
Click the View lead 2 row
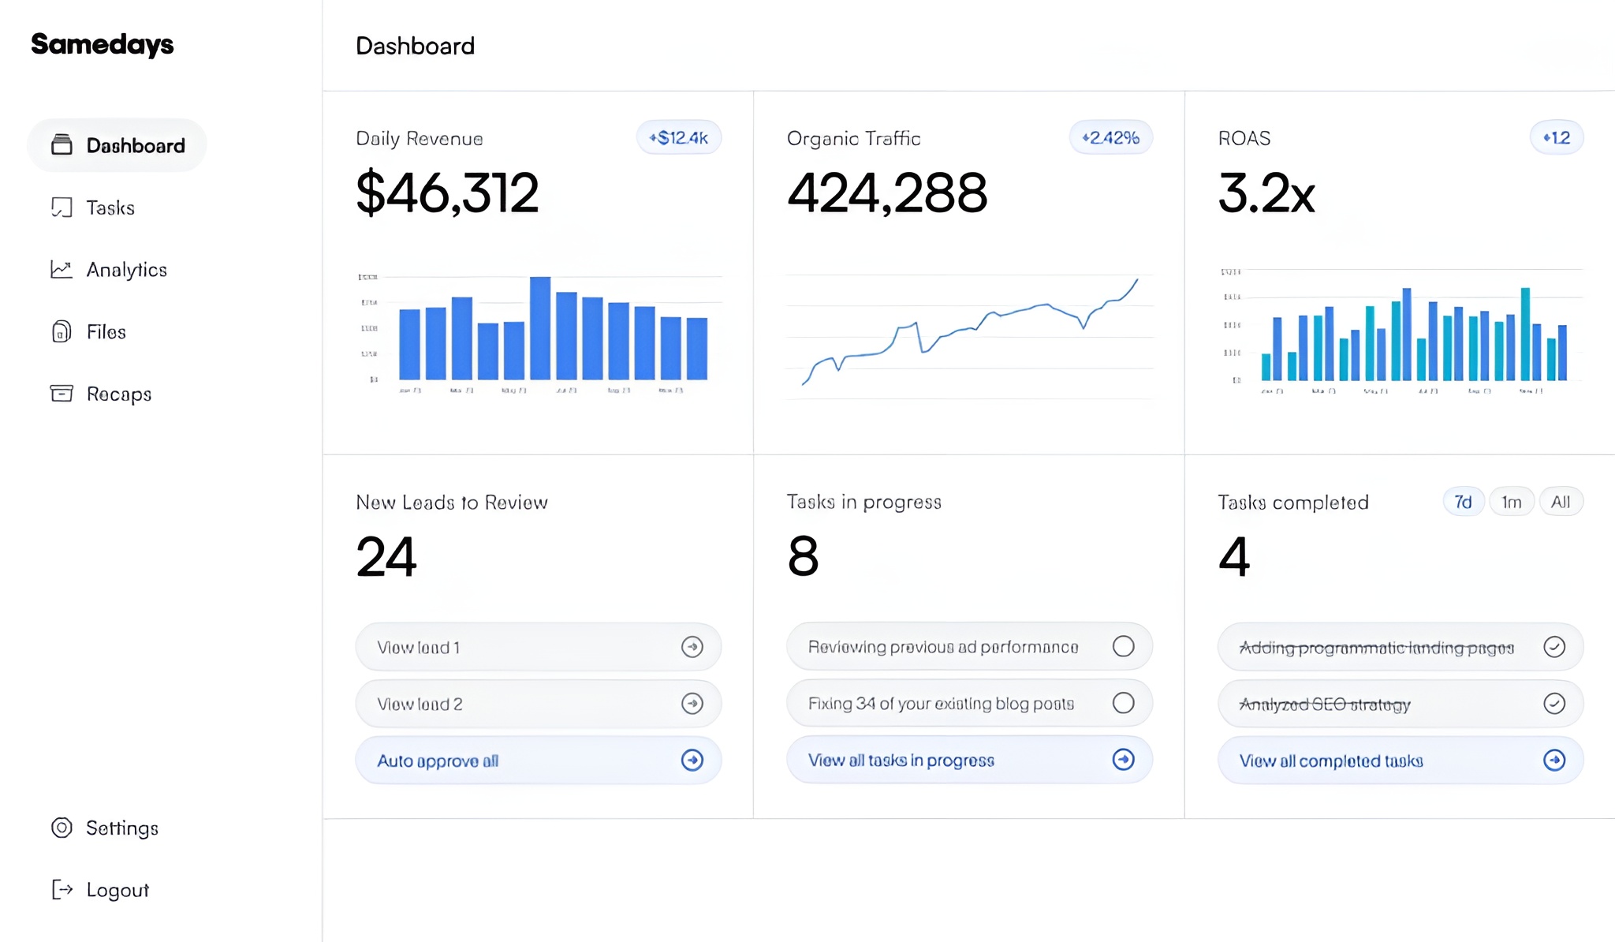(538, 704)
